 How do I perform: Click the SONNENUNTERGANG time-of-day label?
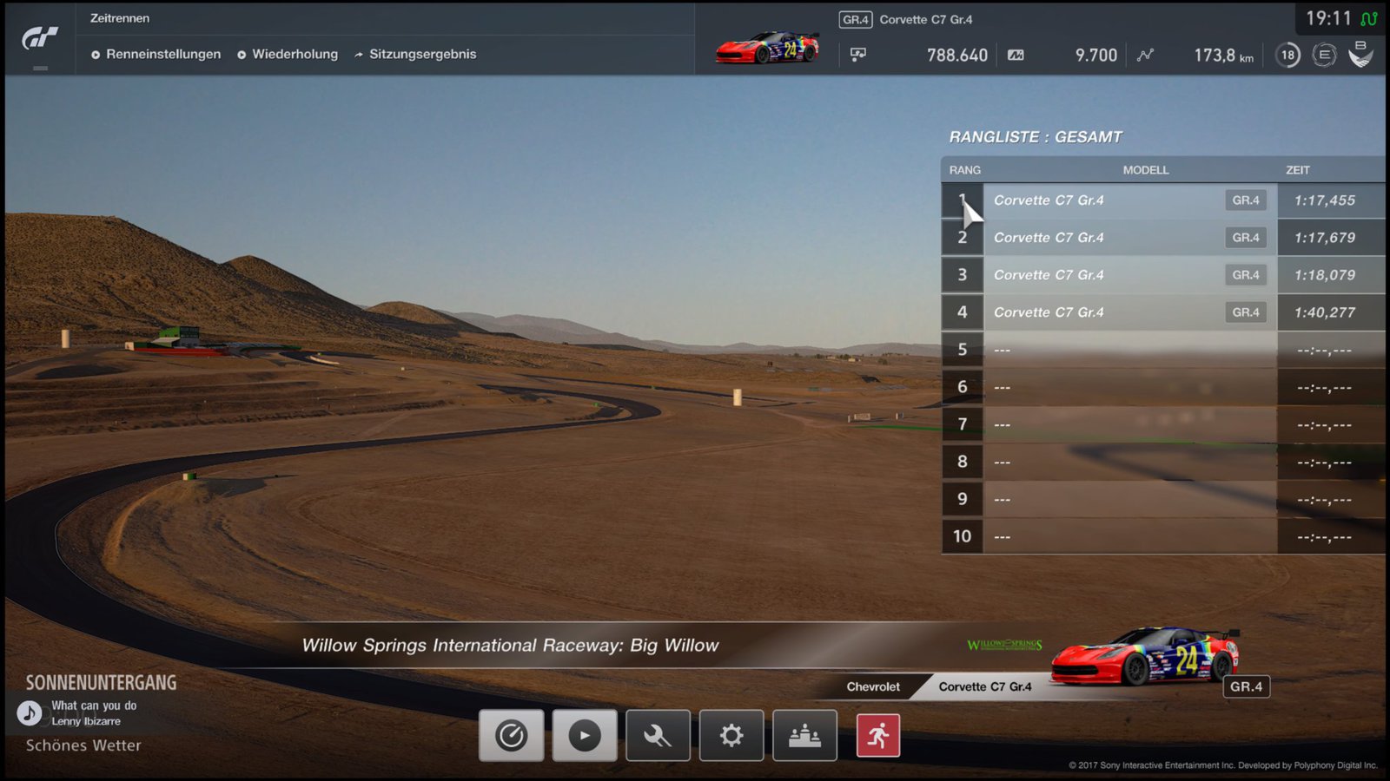(101, 683)
